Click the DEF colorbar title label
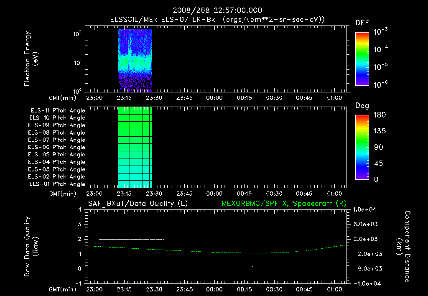The width and height of the screenshot is (428, 296). pos(362,23)
